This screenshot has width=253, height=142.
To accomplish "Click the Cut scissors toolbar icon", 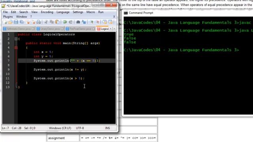I will pos(46,22).
